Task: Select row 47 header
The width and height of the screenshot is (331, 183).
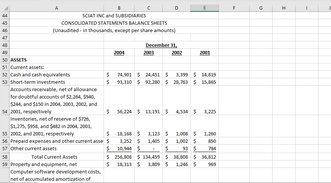Action: (x=5, y=38)
